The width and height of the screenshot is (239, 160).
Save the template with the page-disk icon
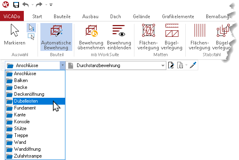(180, 65)
